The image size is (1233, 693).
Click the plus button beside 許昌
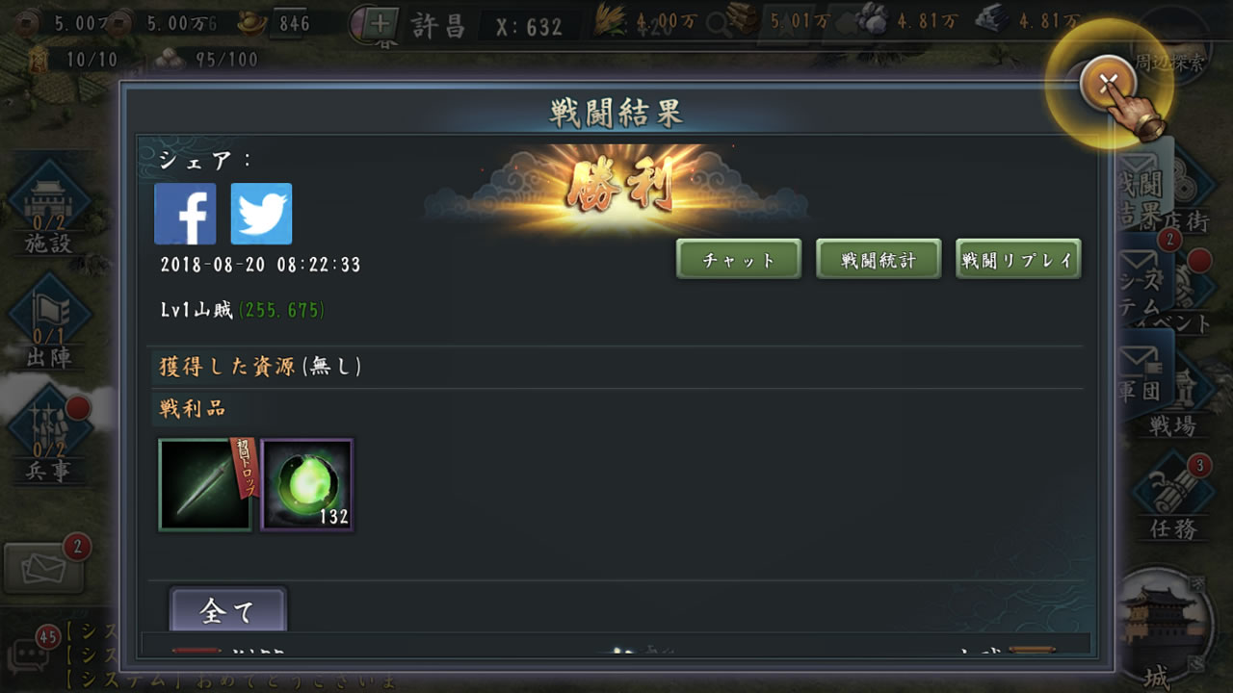(381, 24)
